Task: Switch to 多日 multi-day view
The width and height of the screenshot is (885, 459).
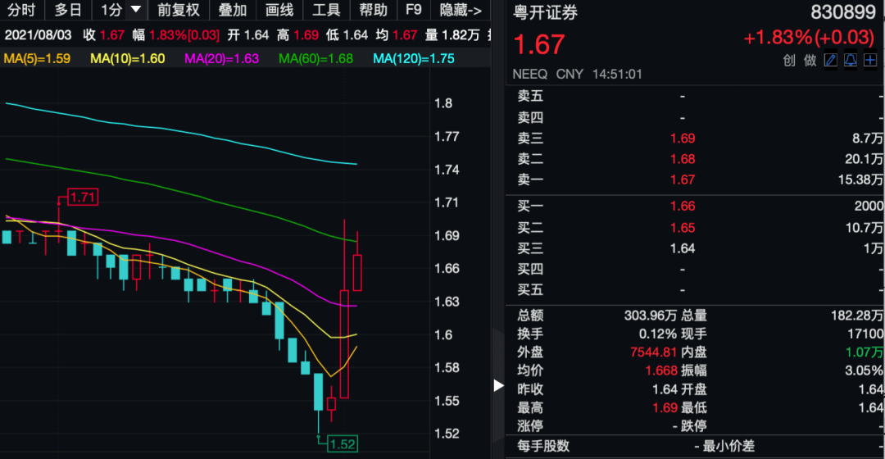Action: 68,10
